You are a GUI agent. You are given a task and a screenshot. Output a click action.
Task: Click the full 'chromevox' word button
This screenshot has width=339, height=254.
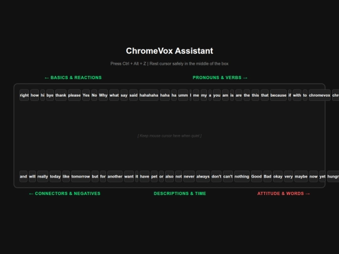click(x=320, y=95)
